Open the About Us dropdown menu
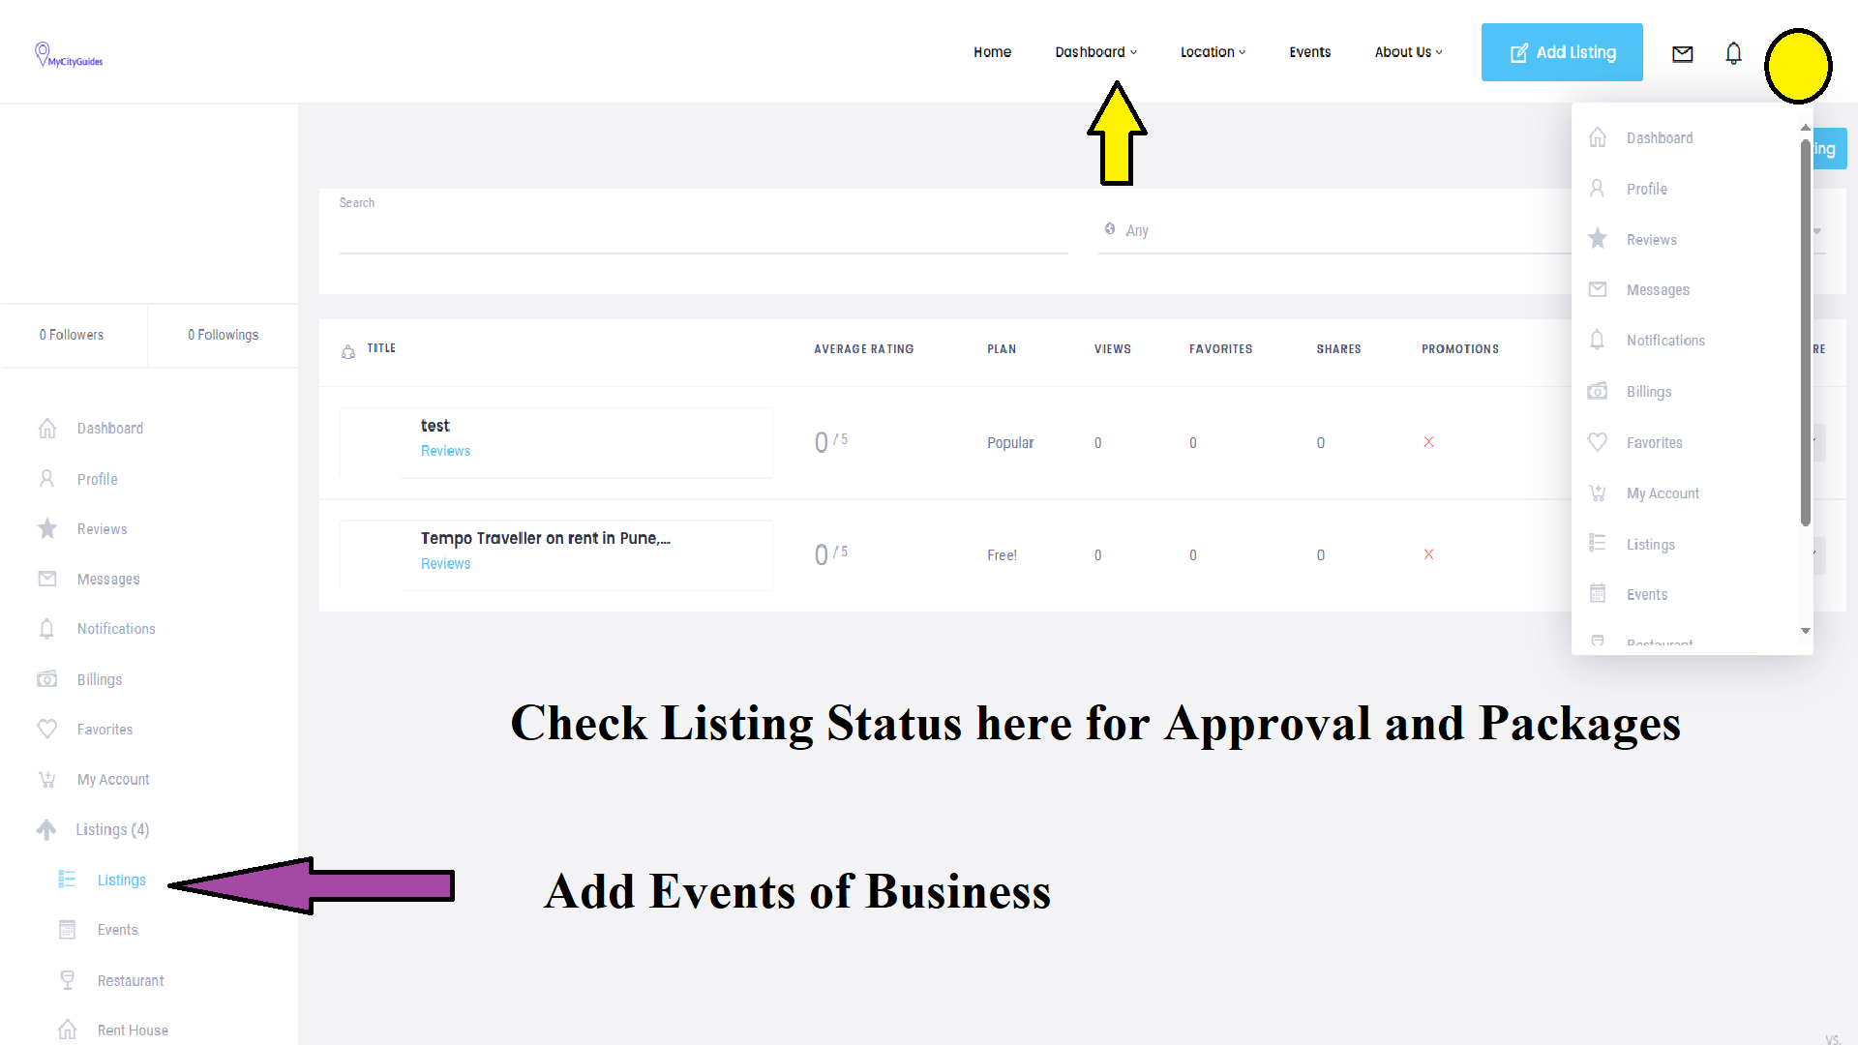 click(x=1408, y=52)
